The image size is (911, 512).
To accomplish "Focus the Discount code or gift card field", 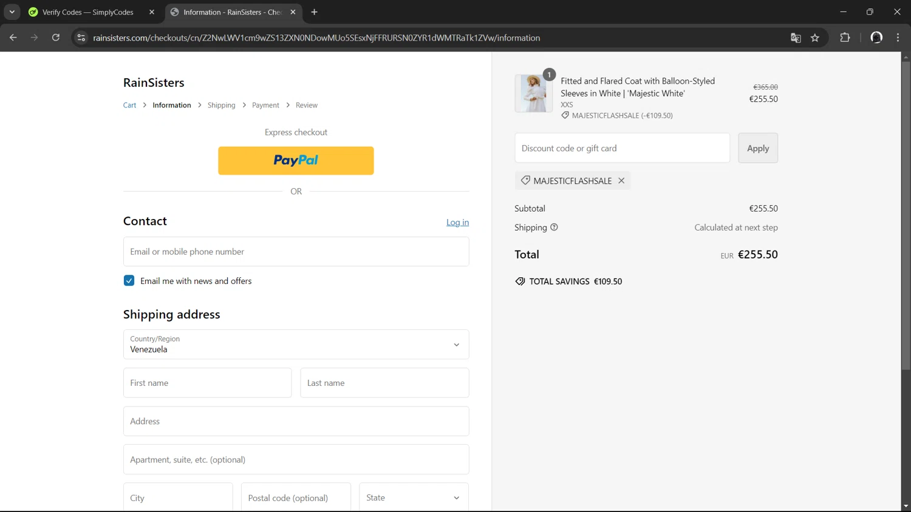I will coord(622,148).
